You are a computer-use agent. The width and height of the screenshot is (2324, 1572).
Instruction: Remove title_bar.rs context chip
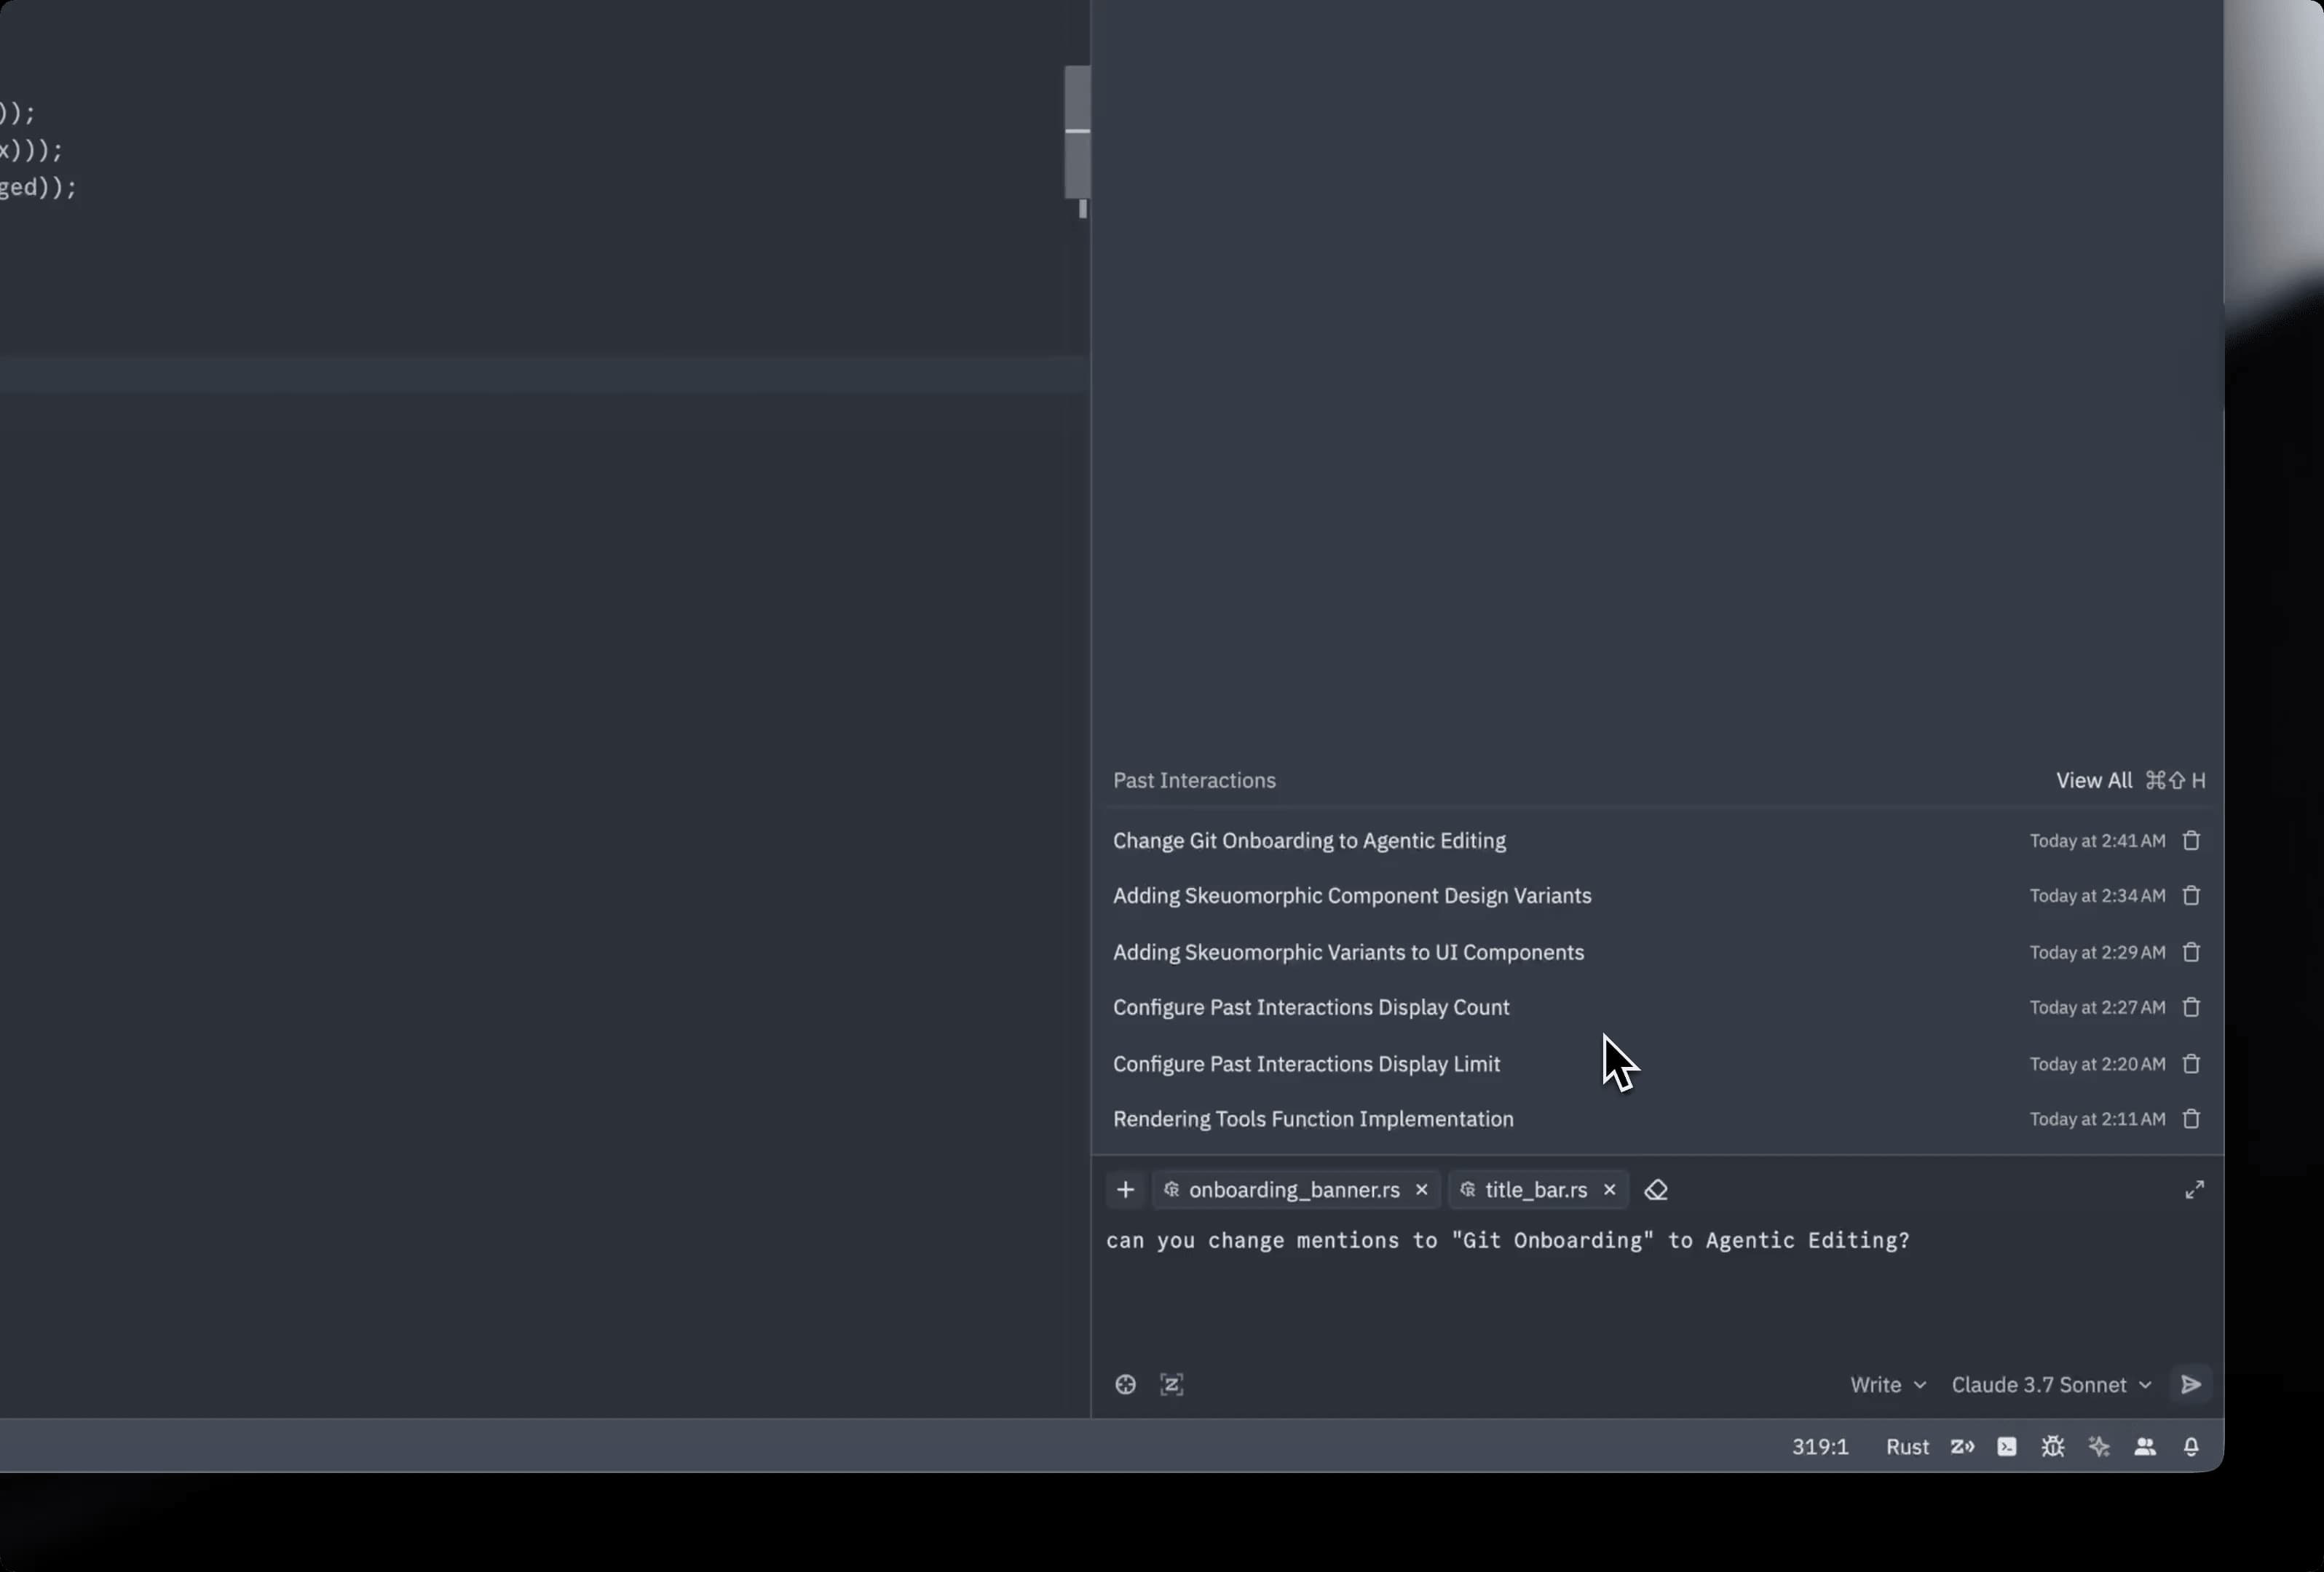pyautogui.click(x=1608, y=1189)
